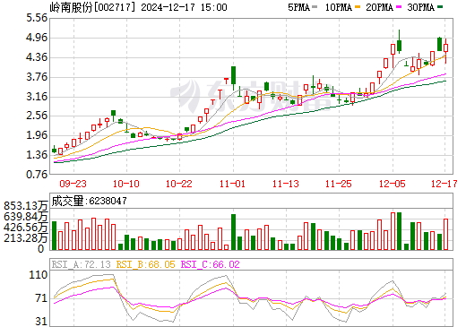Screen dimensions: 466x327
Task: Click the 5.56 price axis label
Action: (x=37, y=18)
